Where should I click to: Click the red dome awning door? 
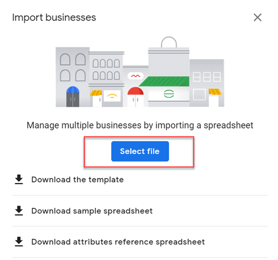[x=135, y=97]
